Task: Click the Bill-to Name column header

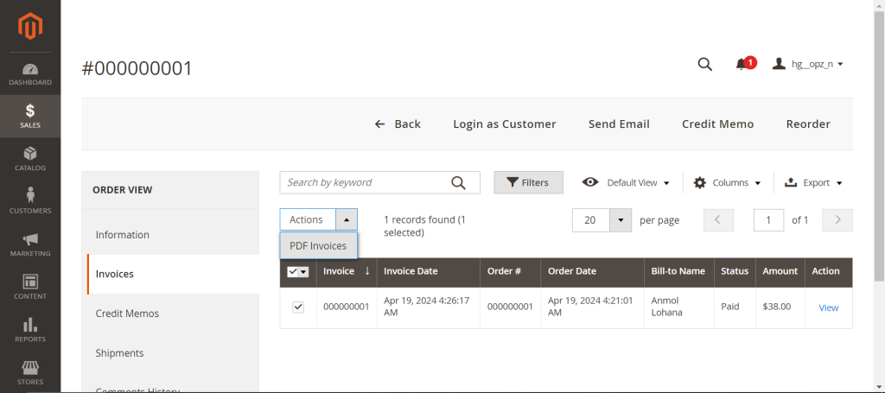Action: tap(679, 271)
